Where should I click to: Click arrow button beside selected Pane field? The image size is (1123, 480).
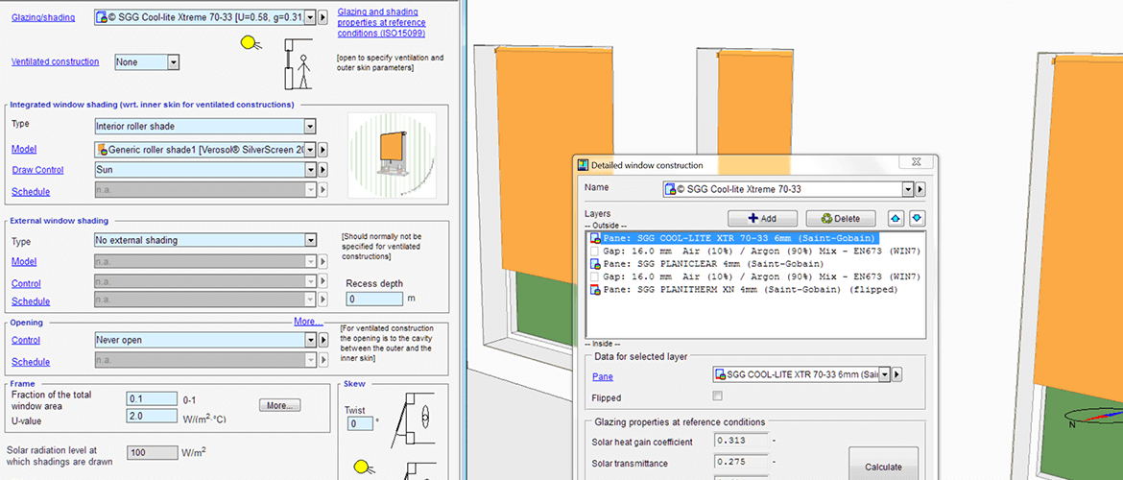click(x=897, y=374)
